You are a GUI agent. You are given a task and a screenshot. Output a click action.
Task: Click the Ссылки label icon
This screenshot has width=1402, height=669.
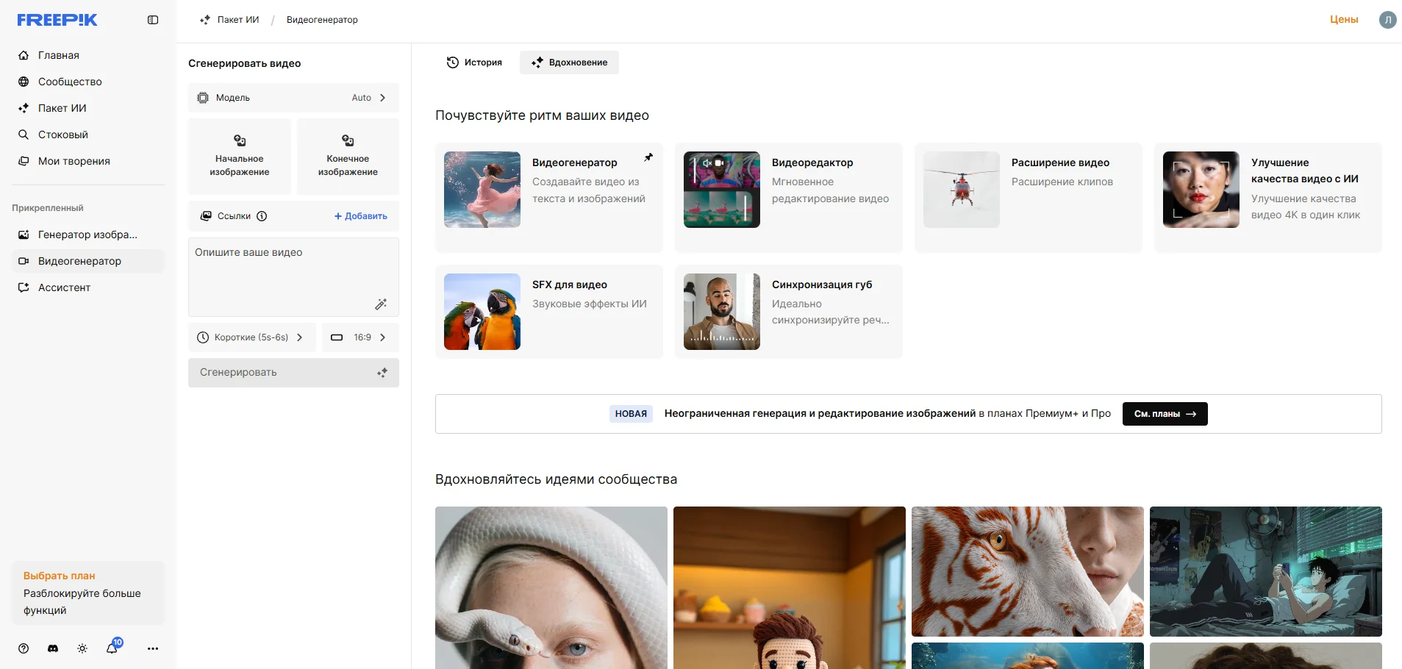[207, 216]
